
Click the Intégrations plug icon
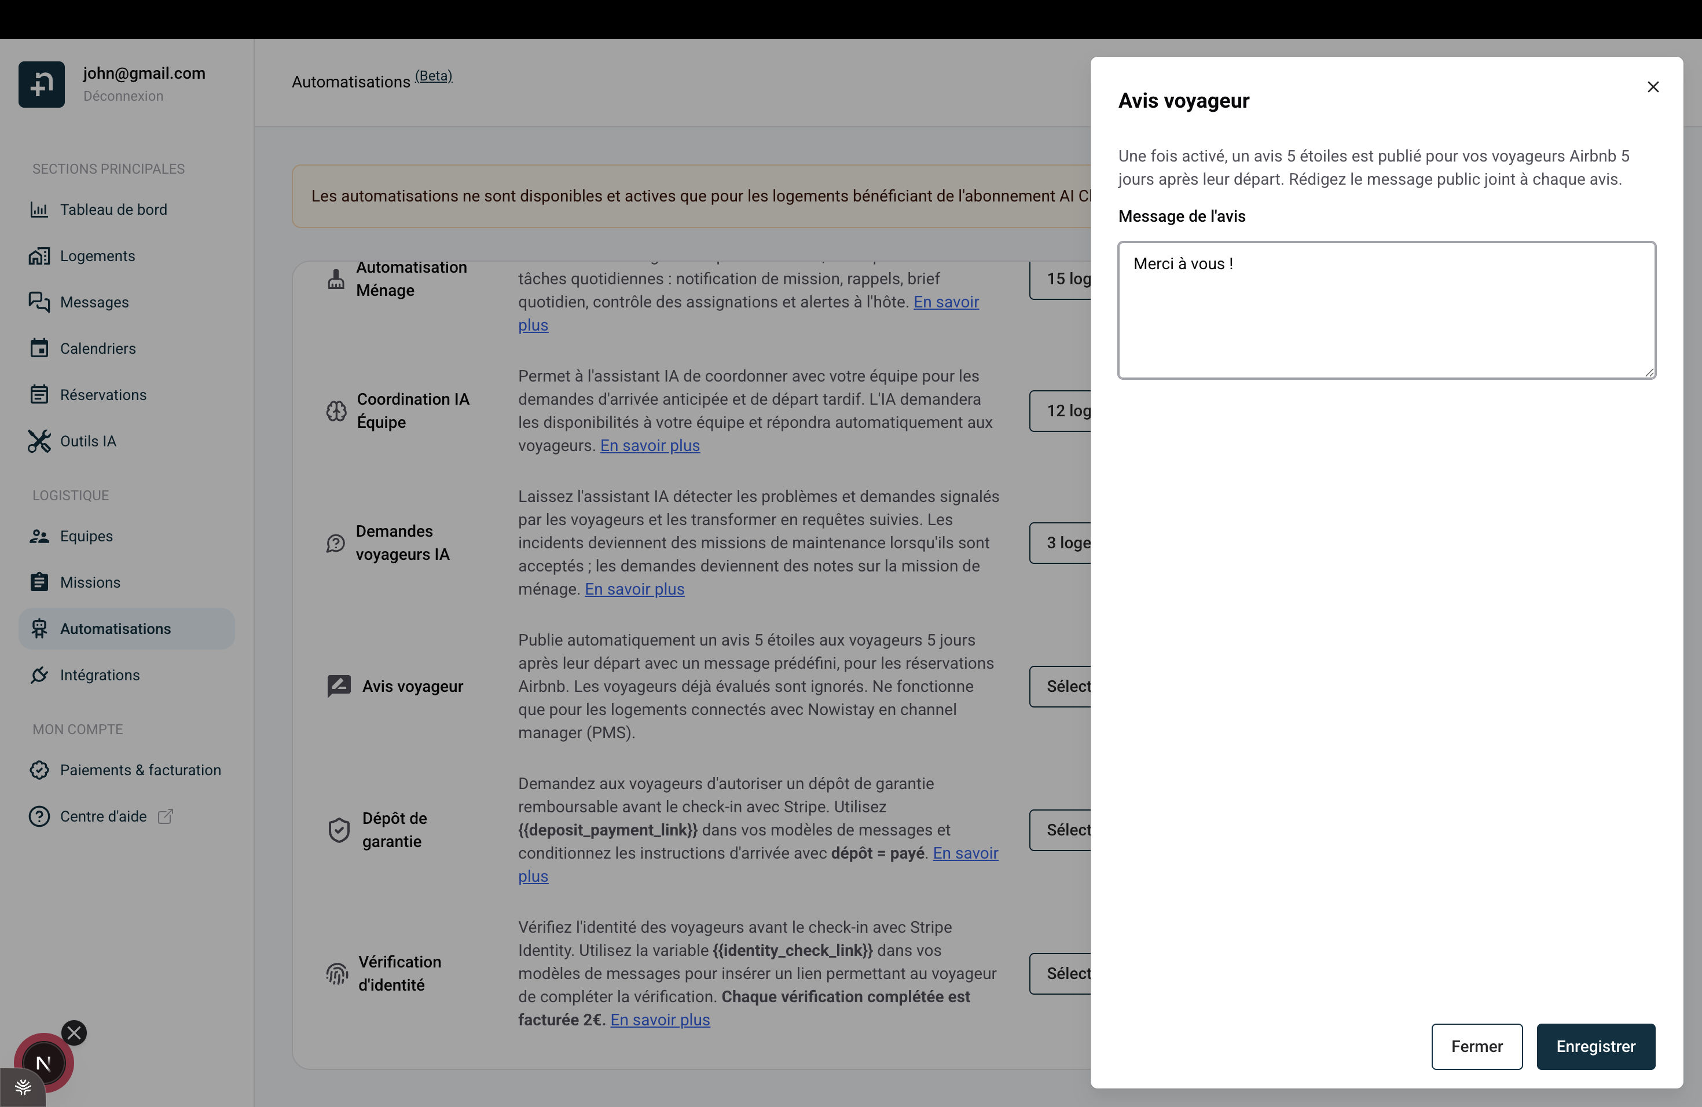39,675
